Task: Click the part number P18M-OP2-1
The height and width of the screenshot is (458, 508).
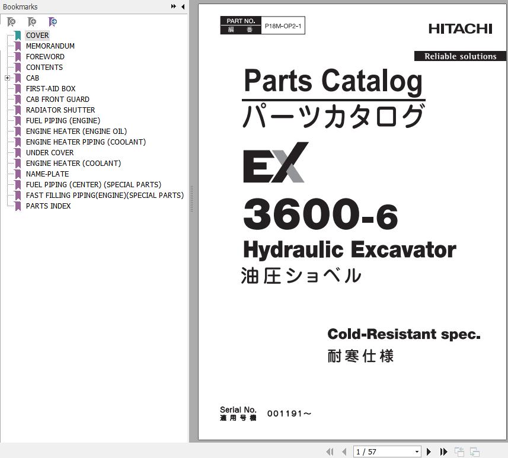Action: (283, 26)
